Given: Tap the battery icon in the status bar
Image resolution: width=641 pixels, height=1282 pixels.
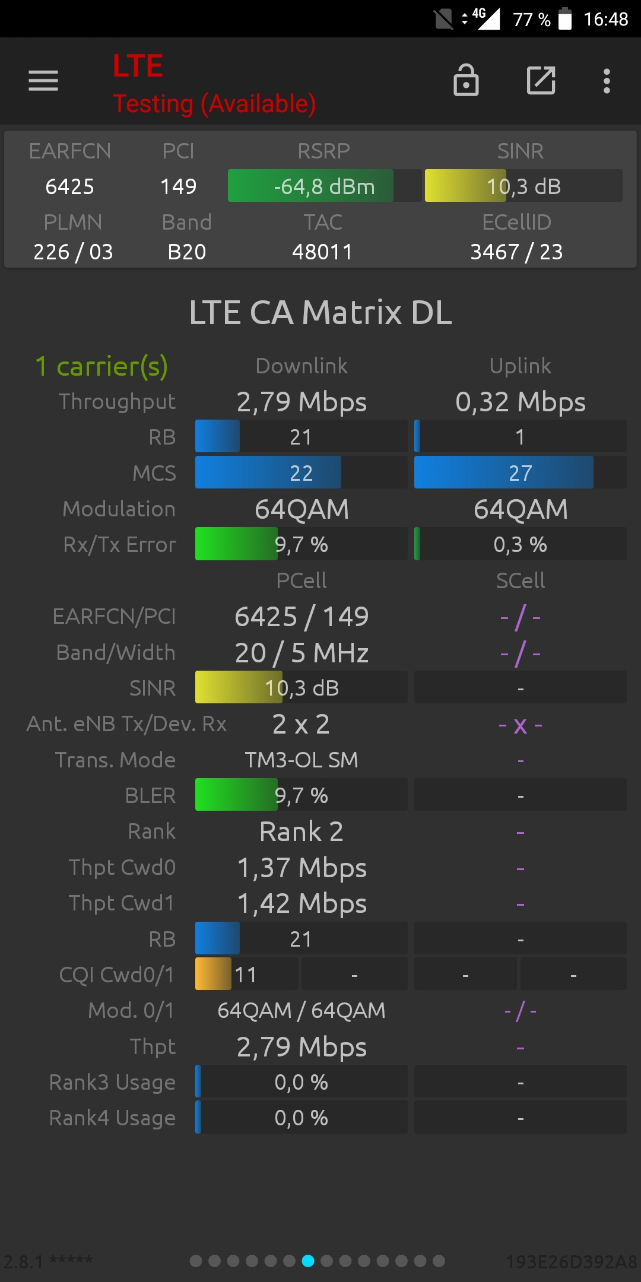Looking at the screenshot, I should pyautogui.click(x=566, y=19).
